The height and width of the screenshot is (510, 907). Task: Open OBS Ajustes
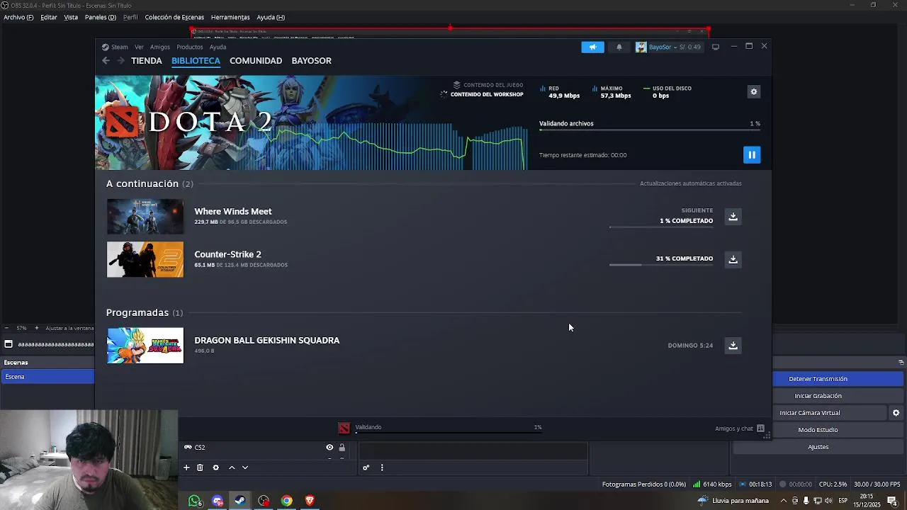point(818,447)
